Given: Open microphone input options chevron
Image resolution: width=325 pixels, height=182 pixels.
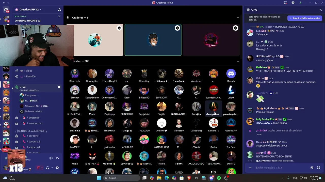Looking at the screenshot, I should (x=42, y=168).
